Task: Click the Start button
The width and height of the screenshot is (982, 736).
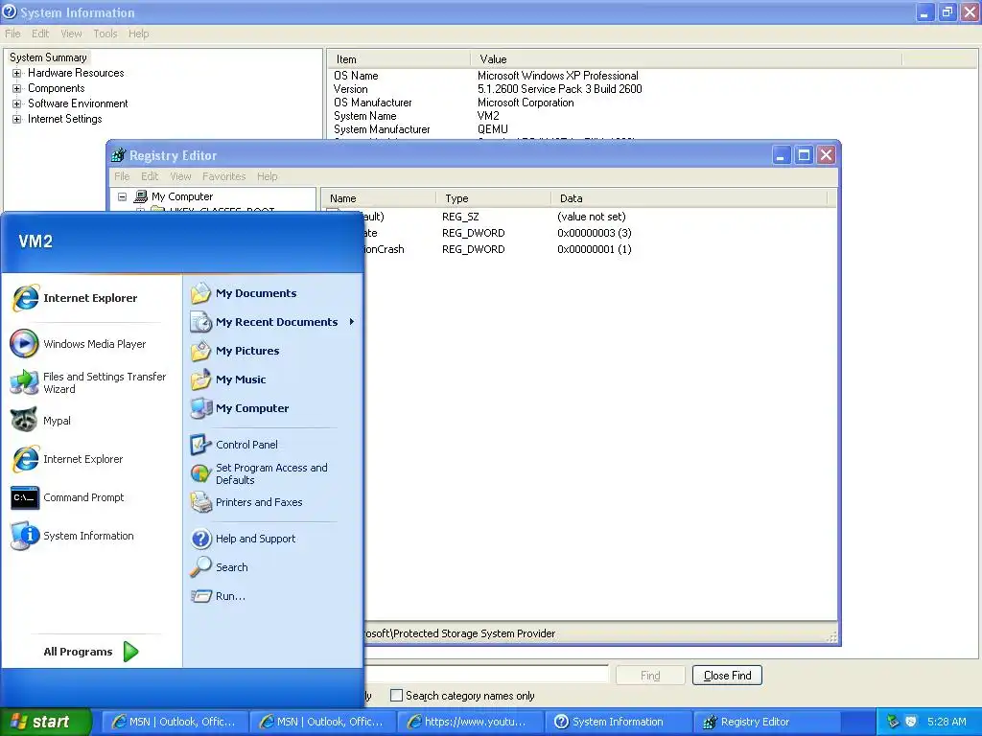Action: coord(45,722)
